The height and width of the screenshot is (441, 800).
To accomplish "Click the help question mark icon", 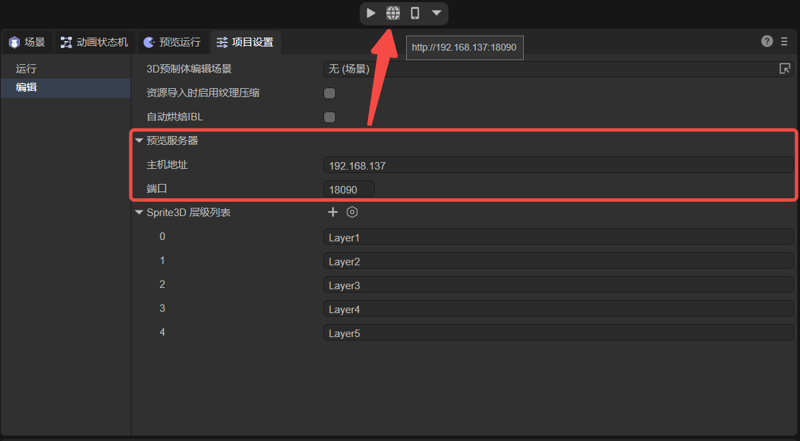I will click(x=767, y=41).
